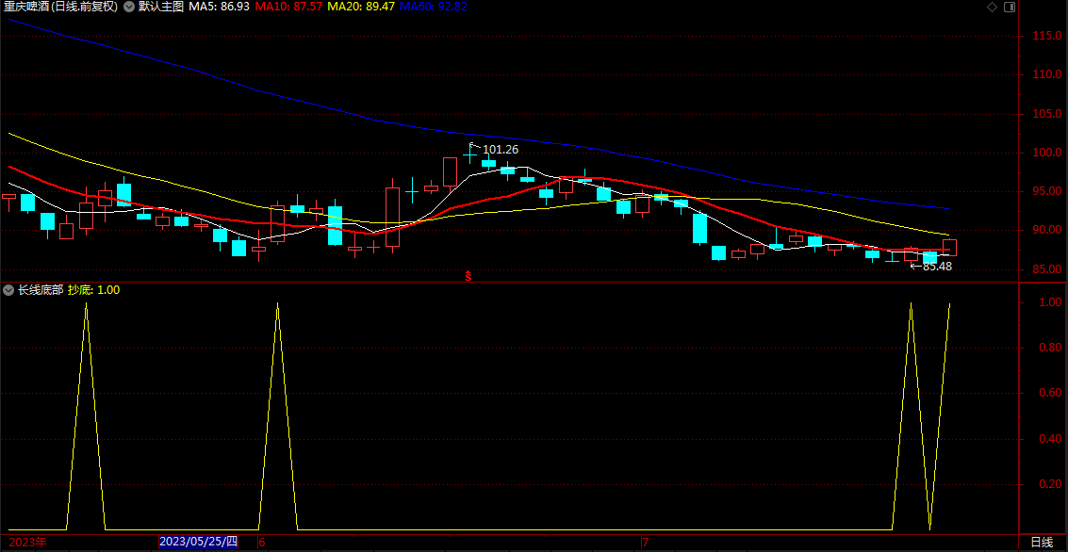The width and height of the screenshot is (1068, 552).
Task: Click the MA60: 92.82 value
Action: click(434, 7)
